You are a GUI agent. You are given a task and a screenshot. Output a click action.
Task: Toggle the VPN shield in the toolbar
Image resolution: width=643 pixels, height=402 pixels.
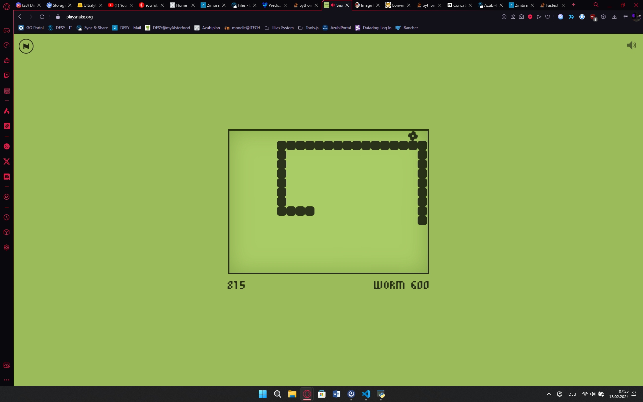[530, 17]
